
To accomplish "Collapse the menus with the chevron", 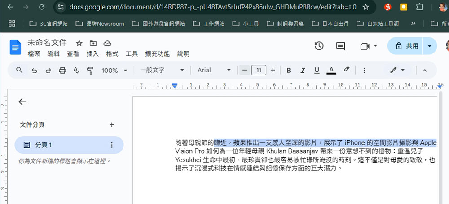I will [x=425, y=70].
